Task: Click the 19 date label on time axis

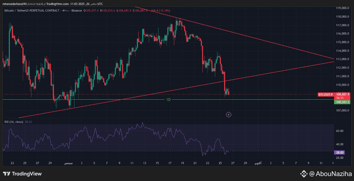Action: [183, 163]
